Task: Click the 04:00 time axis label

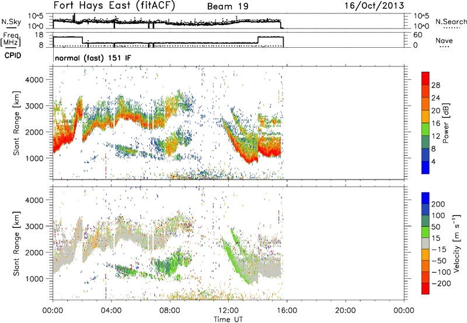Action: pyautogui.click(x=111, y=311)
